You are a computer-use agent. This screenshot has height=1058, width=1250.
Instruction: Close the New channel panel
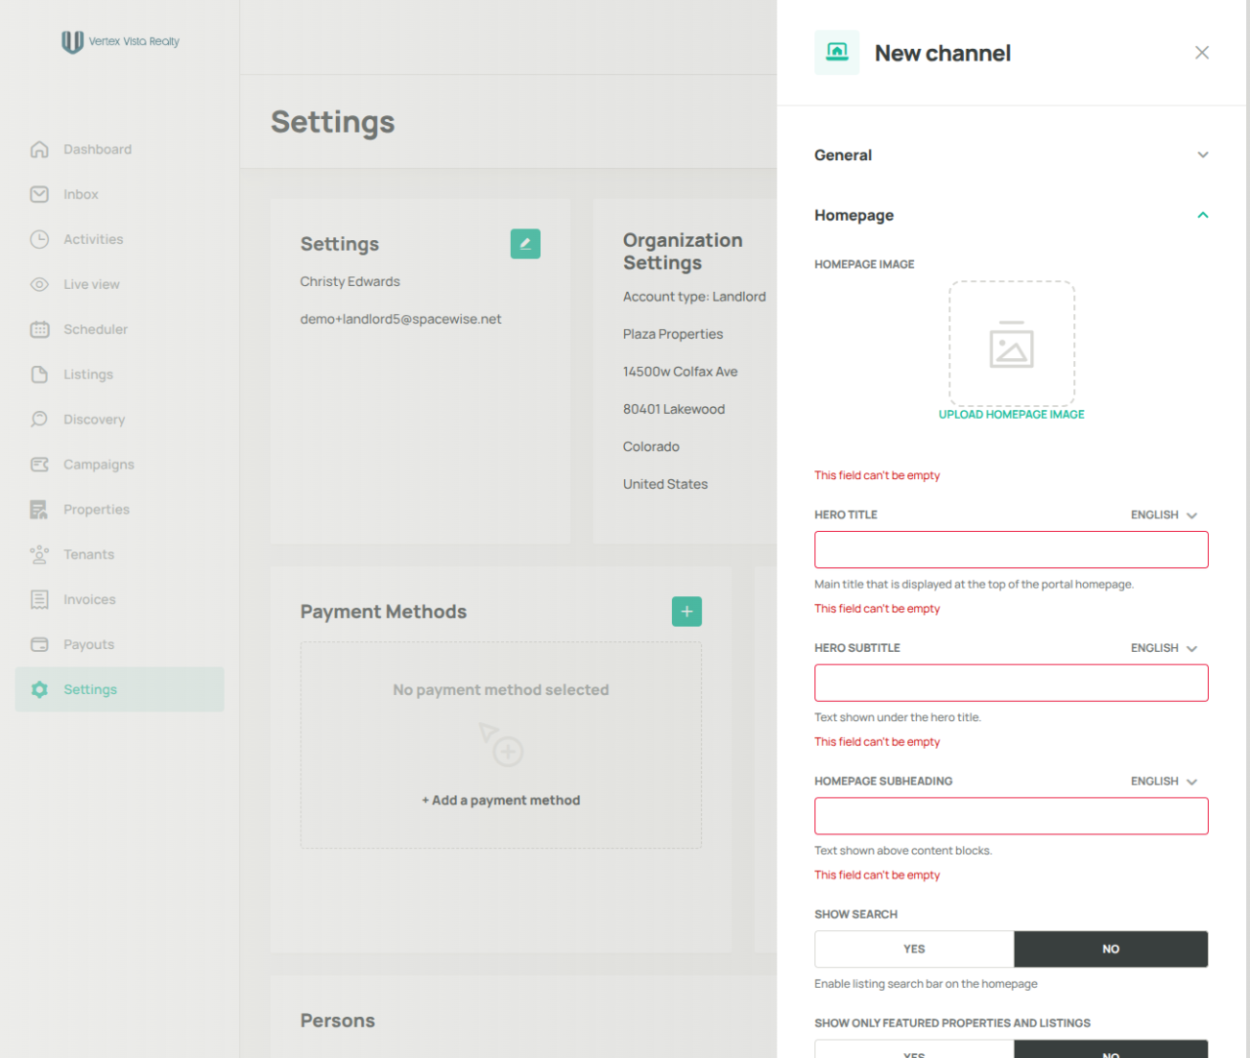pos(1202,53)
